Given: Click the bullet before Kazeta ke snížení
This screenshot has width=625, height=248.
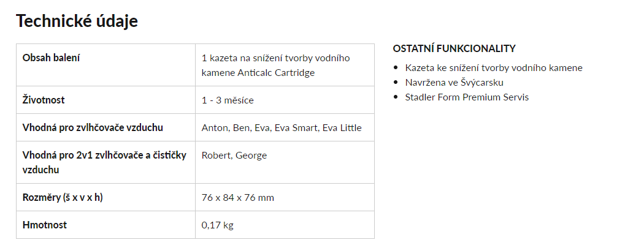Looking at the screenshot, I should coord(396,68).
